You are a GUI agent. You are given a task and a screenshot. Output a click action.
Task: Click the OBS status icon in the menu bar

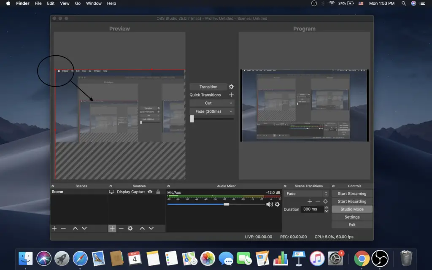coord(314,3)
